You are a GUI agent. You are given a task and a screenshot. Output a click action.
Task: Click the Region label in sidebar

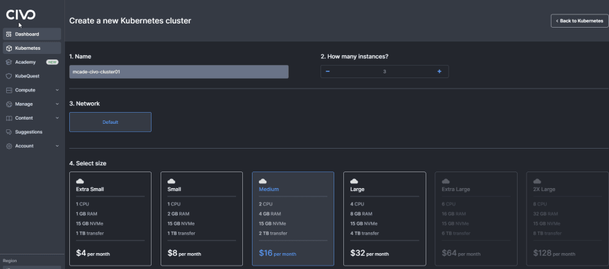pos(10,261)
